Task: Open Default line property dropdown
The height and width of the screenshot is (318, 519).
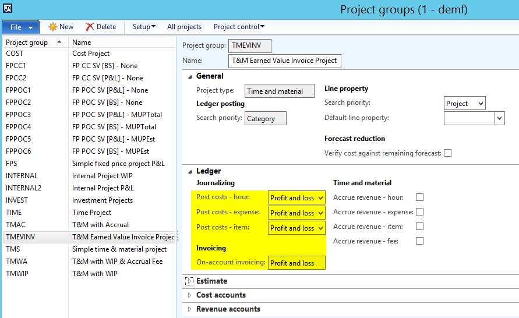Action: coord(499,118)
